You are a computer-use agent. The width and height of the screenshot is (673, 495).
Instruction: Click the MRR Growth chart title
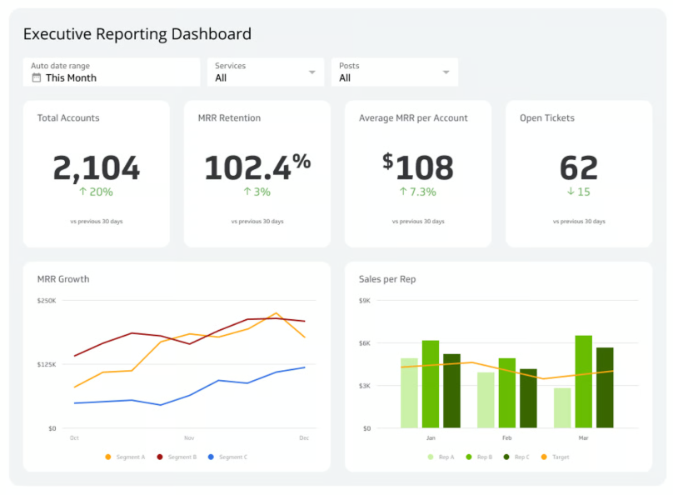63,279
